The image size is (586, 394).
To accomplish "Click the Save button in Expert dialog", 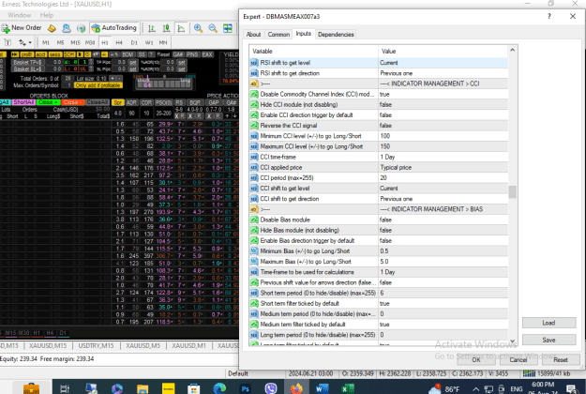I will click(x=548, y=340).
